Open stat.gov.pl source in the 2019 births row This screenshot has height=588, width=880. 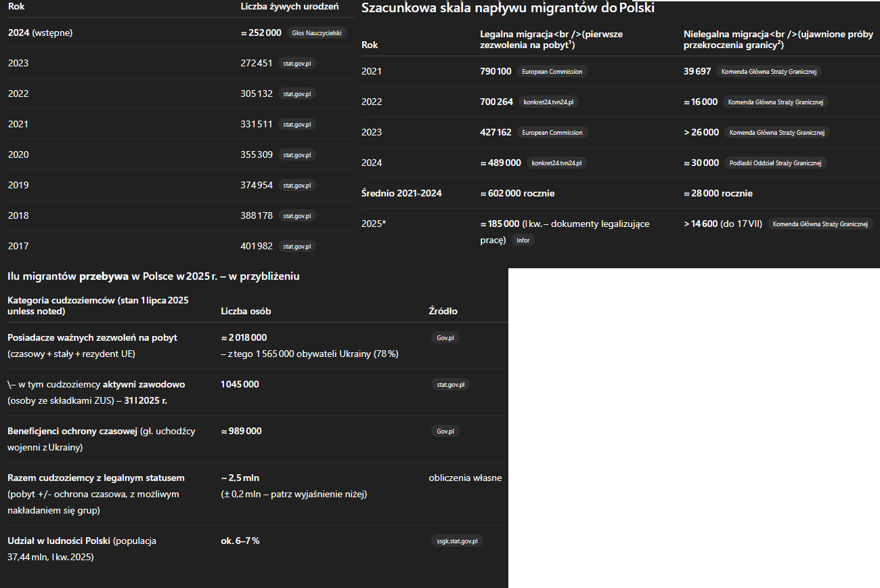(x=296, y=185)
